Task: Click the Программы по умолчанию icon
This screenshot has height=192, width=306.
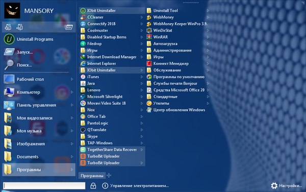Action: (x=149, y=77)
